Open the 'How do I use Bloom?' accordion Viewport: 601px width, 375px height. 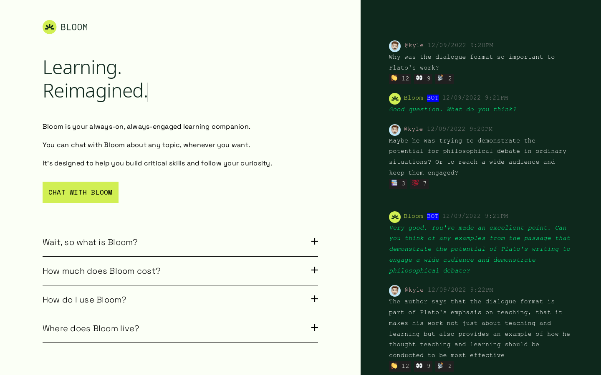180,300
